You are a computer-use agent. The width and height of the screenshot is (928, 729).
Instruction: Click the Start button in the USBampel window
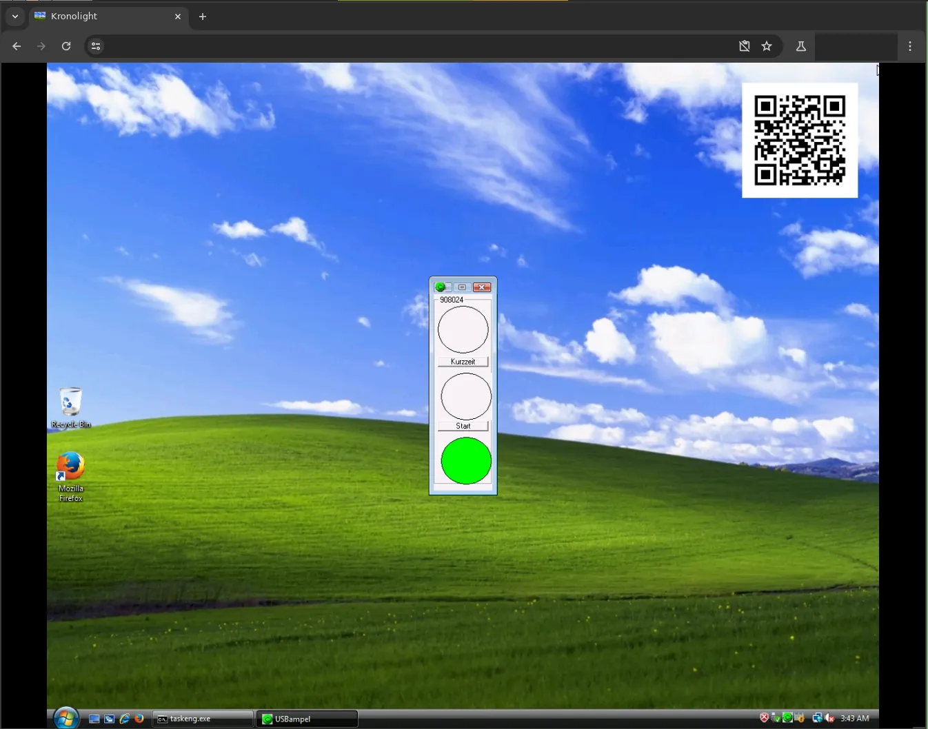tap(463, 426)
